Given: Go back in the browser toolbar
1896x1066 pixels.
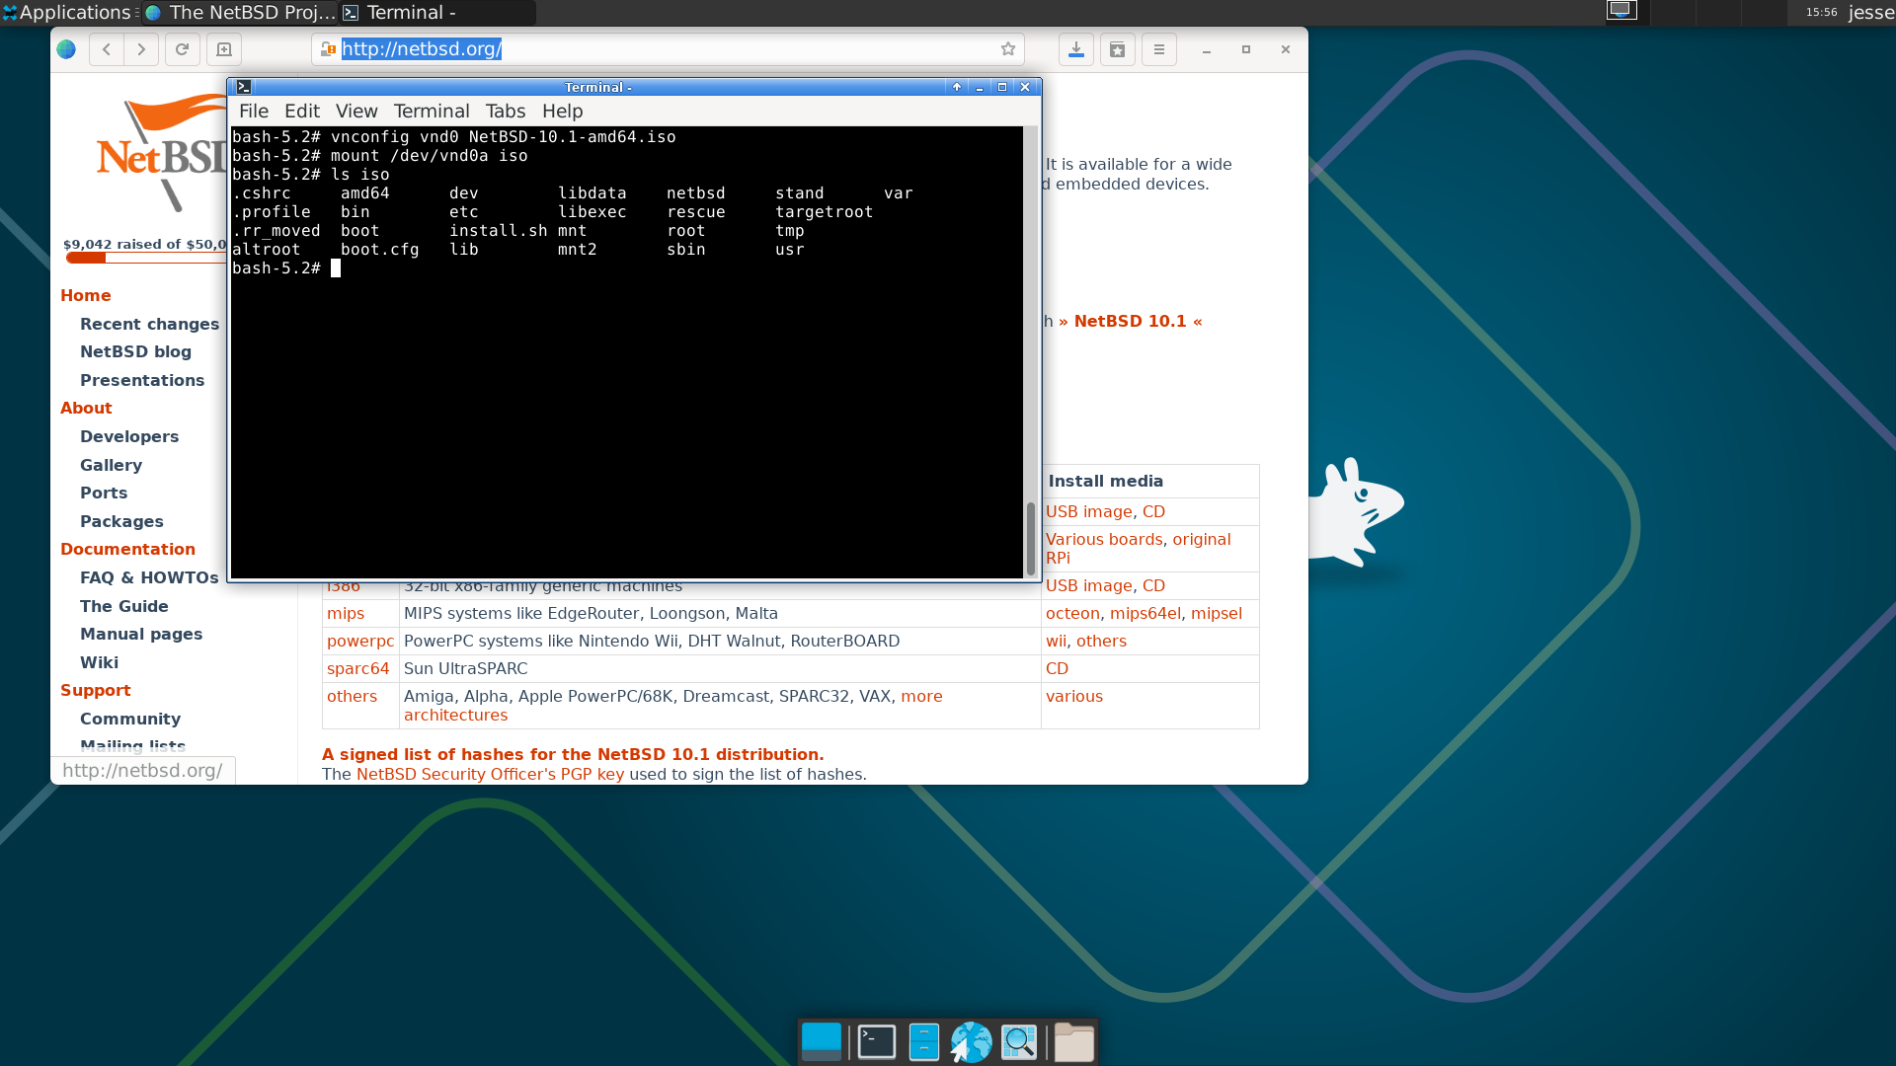Looking at the screenshot, I should [107, 49].
